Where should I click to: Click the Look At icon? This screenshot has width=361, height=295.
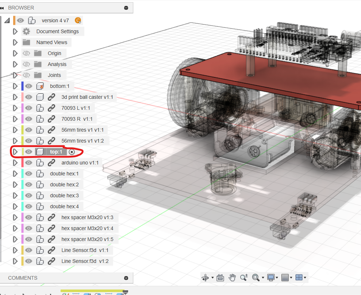pos(220,277)
